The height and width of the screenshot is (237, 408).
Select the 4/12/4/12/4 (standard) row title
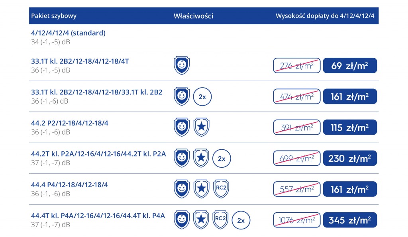point(68,33)
